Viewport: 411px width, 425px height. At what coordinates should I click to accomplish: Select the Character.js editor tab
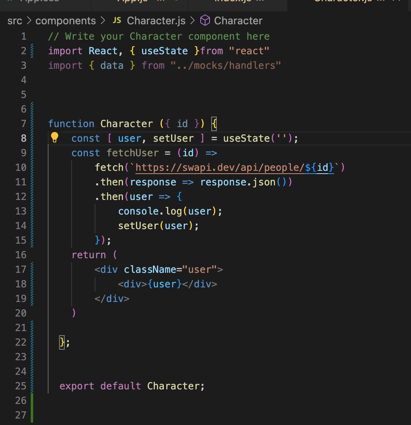point(344,2)
